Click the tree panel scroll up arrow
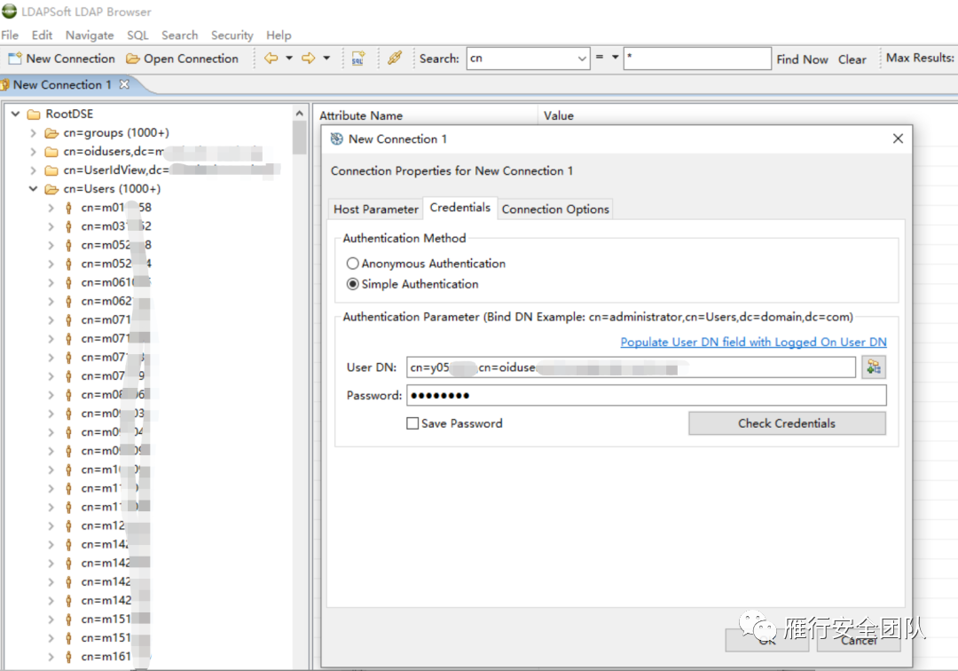The width and height of the screenshot is (958, 671). pyautogui.click(x=300, y=113)
